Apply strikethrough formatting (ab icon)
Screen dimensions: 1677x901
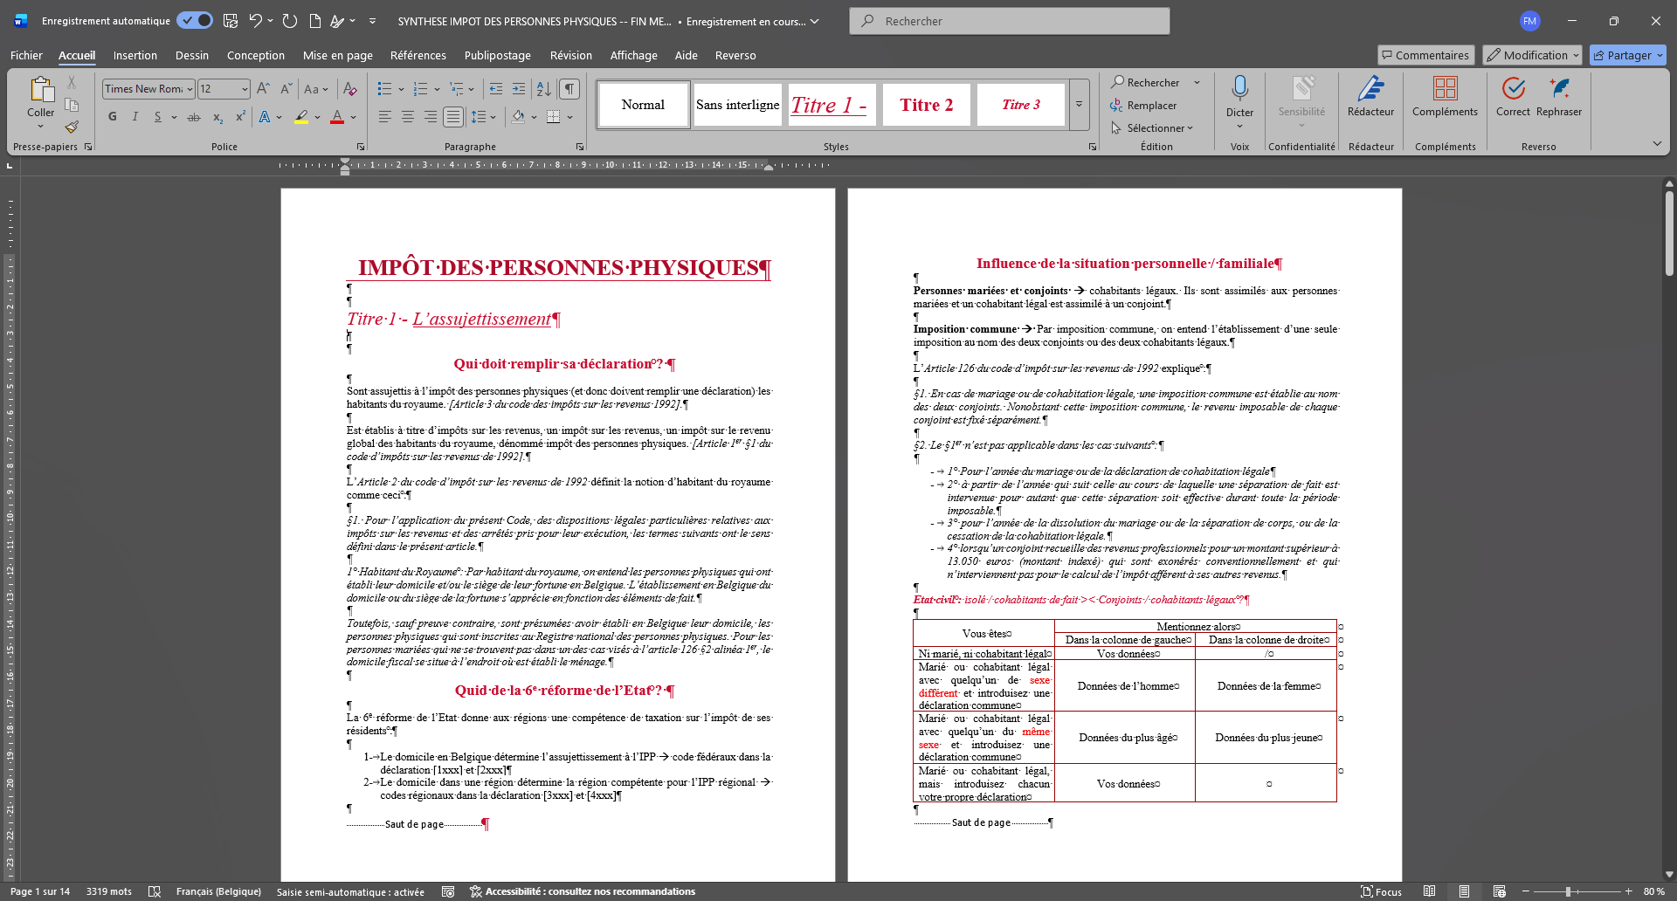point(194,117)
